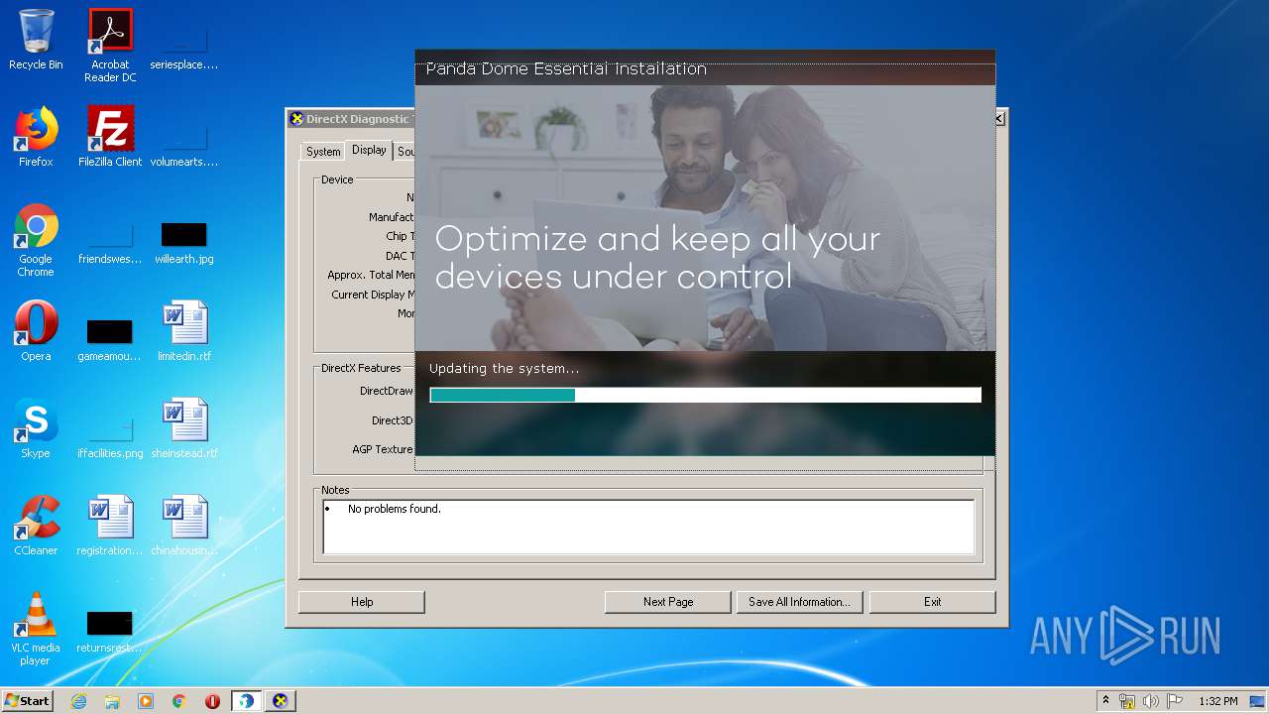The height and width of the screenshot is (714, 1269).
Task: Click the 'Updating the system...' status text
Action: 505,369
